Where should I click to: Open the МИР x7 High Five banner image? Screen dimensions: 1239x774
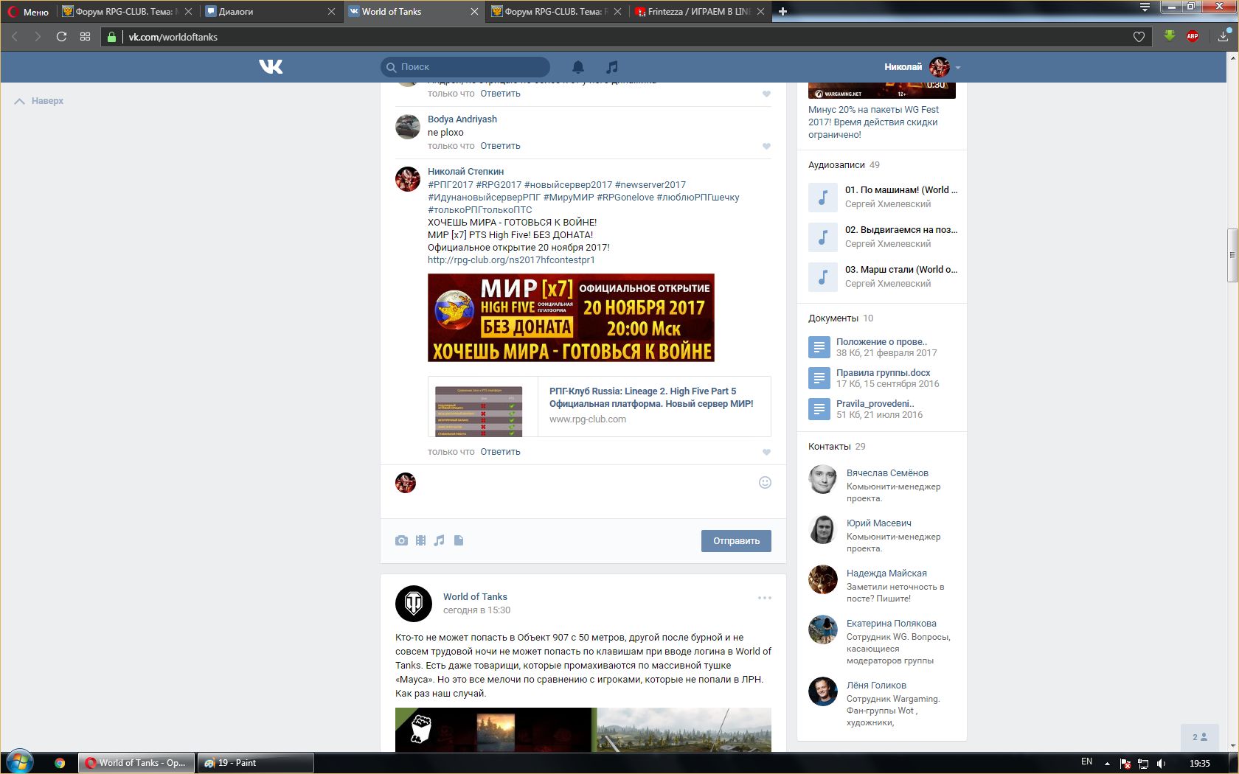click(x=571, y=318)
